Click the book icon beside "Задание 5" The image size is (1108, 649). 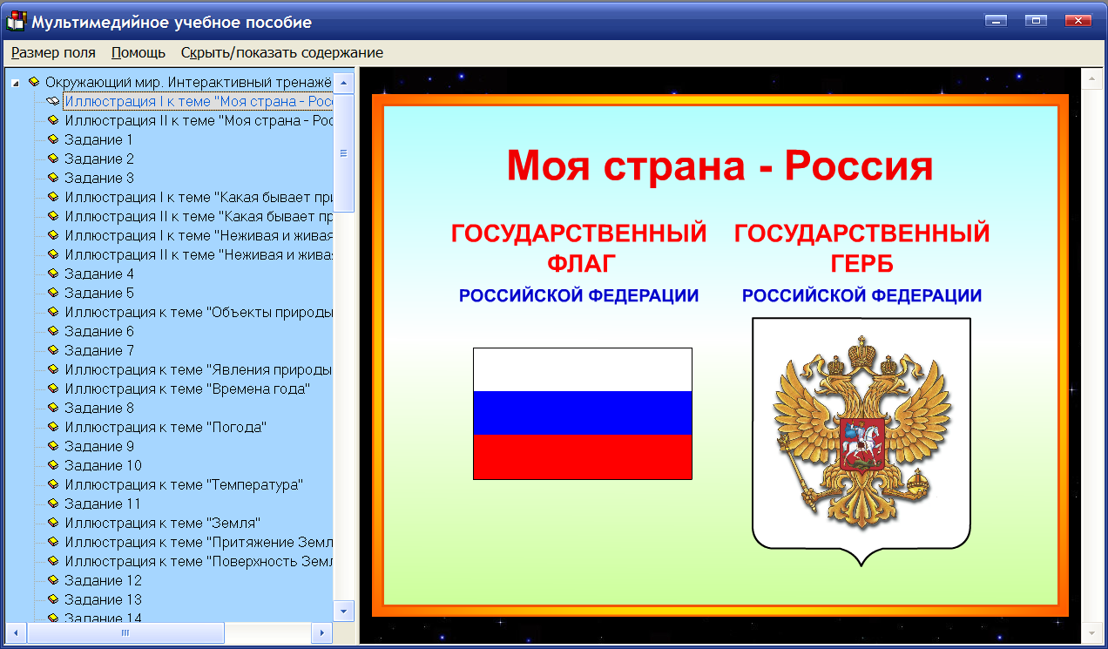(x=53, y=292)
